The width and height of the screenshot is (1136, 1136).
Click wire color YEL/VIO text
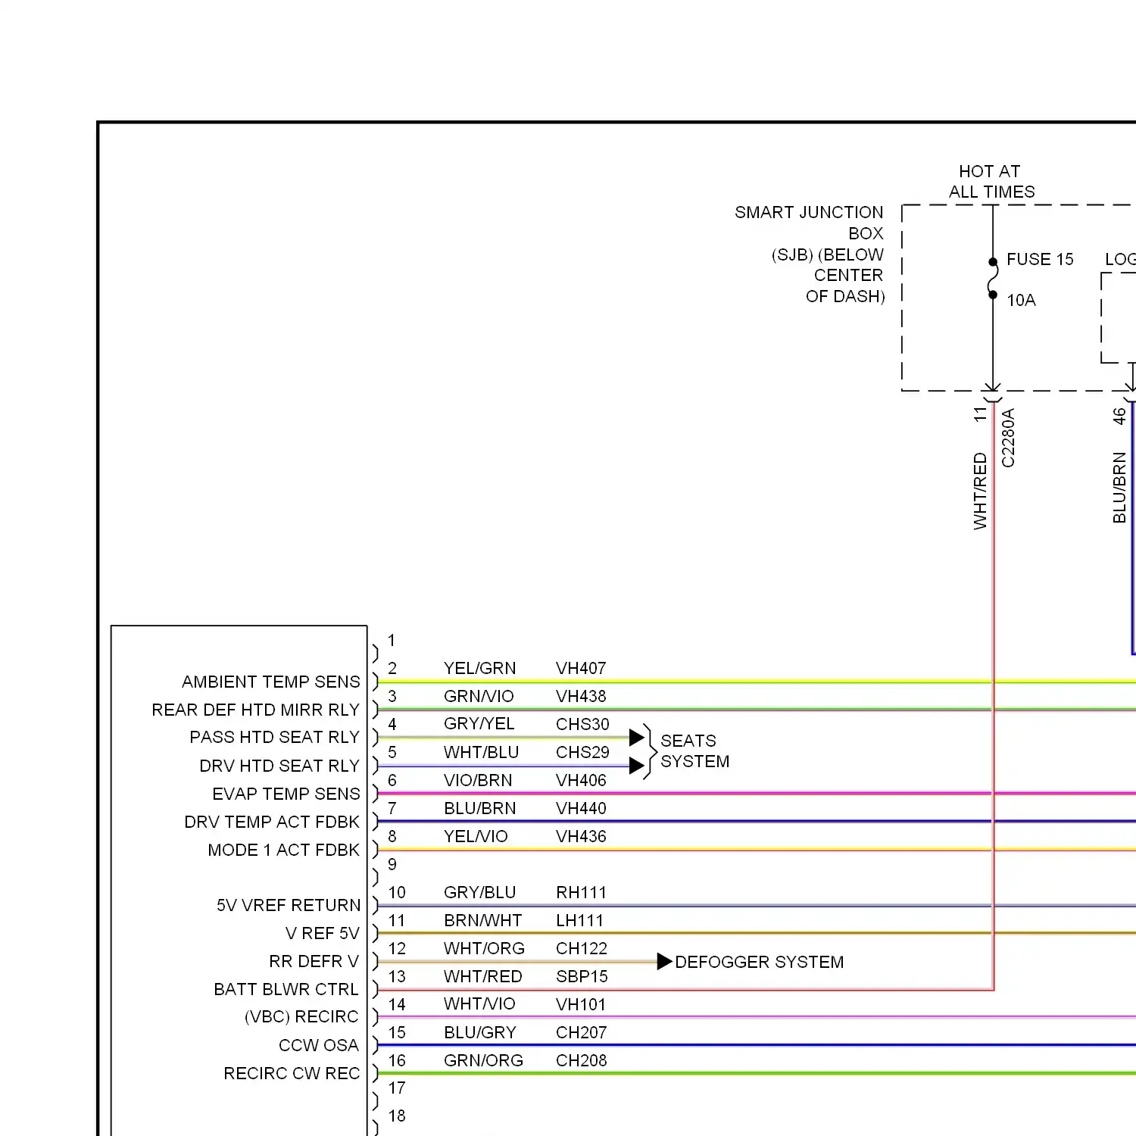pos(476,836)
